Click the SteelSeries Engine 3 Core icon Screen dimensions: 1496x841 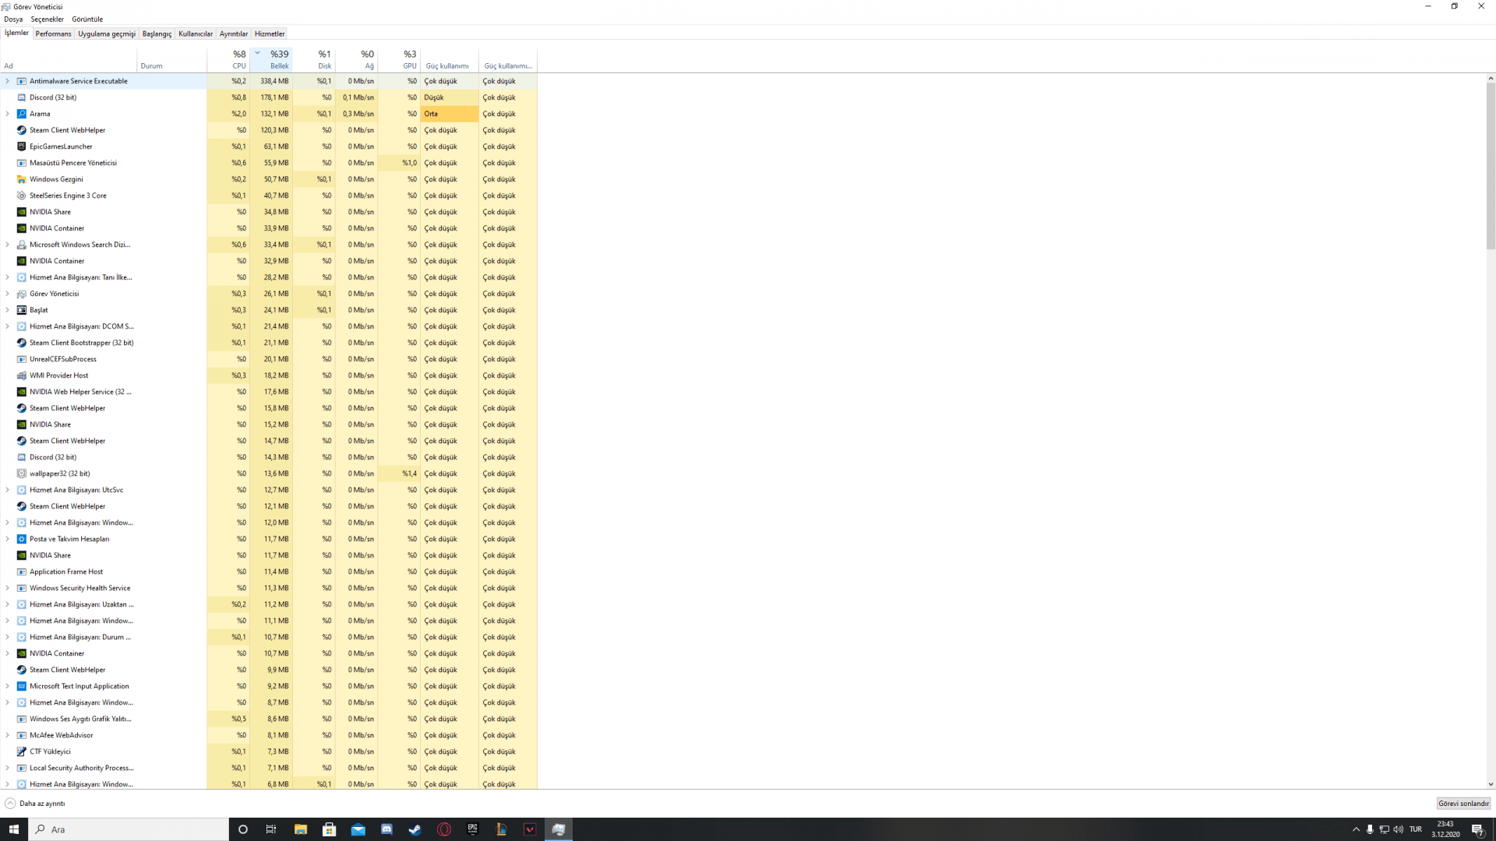point(21,195)
